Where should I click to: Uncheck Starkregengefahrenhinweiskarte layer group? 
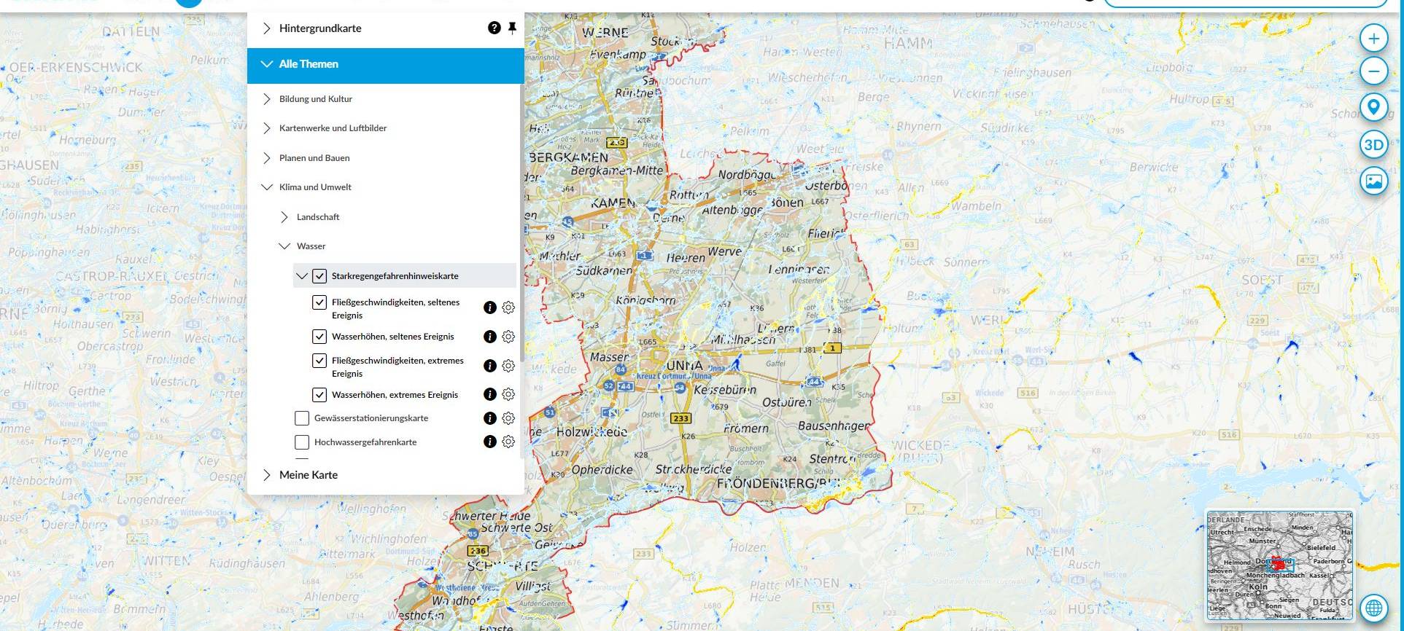pos(319,276)
